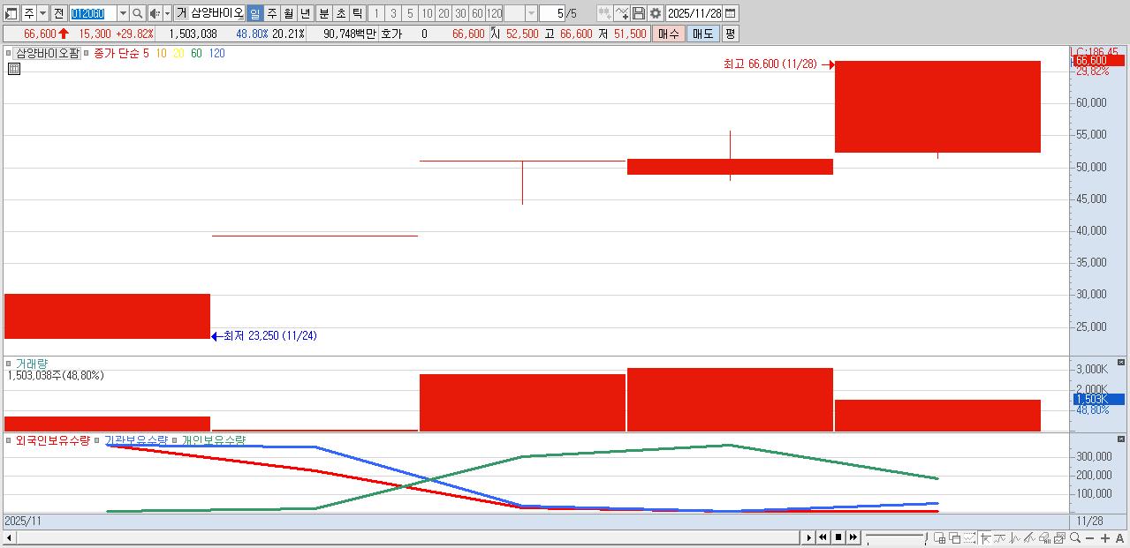Select 초 second period
The width and height of the screenshot is (1130, 548).
tap(340, 13)
